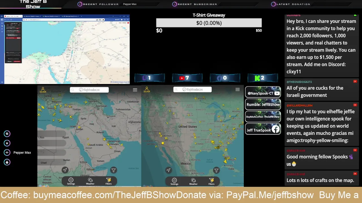Click the Facebook viewer counter showing 0
This screenshot has height=203, width=362.
point(225,78)
